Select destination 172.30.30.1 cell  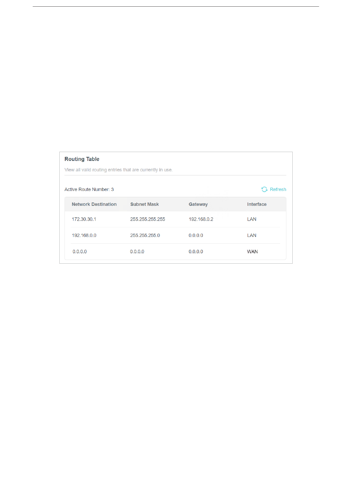(x=84, y=219)
